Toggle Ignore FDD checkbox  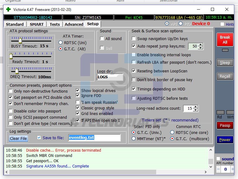pyautogui.click(x=77, y=95)
